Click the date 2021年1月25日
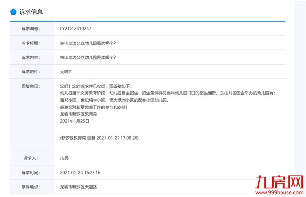The image size is (306, 197). tap(74, 121)
